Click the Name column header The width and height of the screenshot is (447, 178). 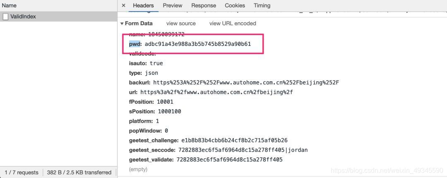(9, 5)
